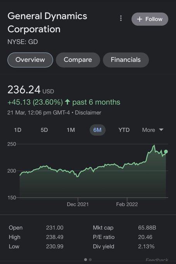The image size is (176, 264).
Task: Follow General Dynamics Corporation stock
Action: point(150,19)
